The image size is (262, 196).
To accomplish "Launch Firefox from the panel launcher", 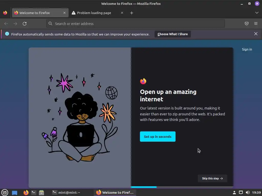I will 26,192.
